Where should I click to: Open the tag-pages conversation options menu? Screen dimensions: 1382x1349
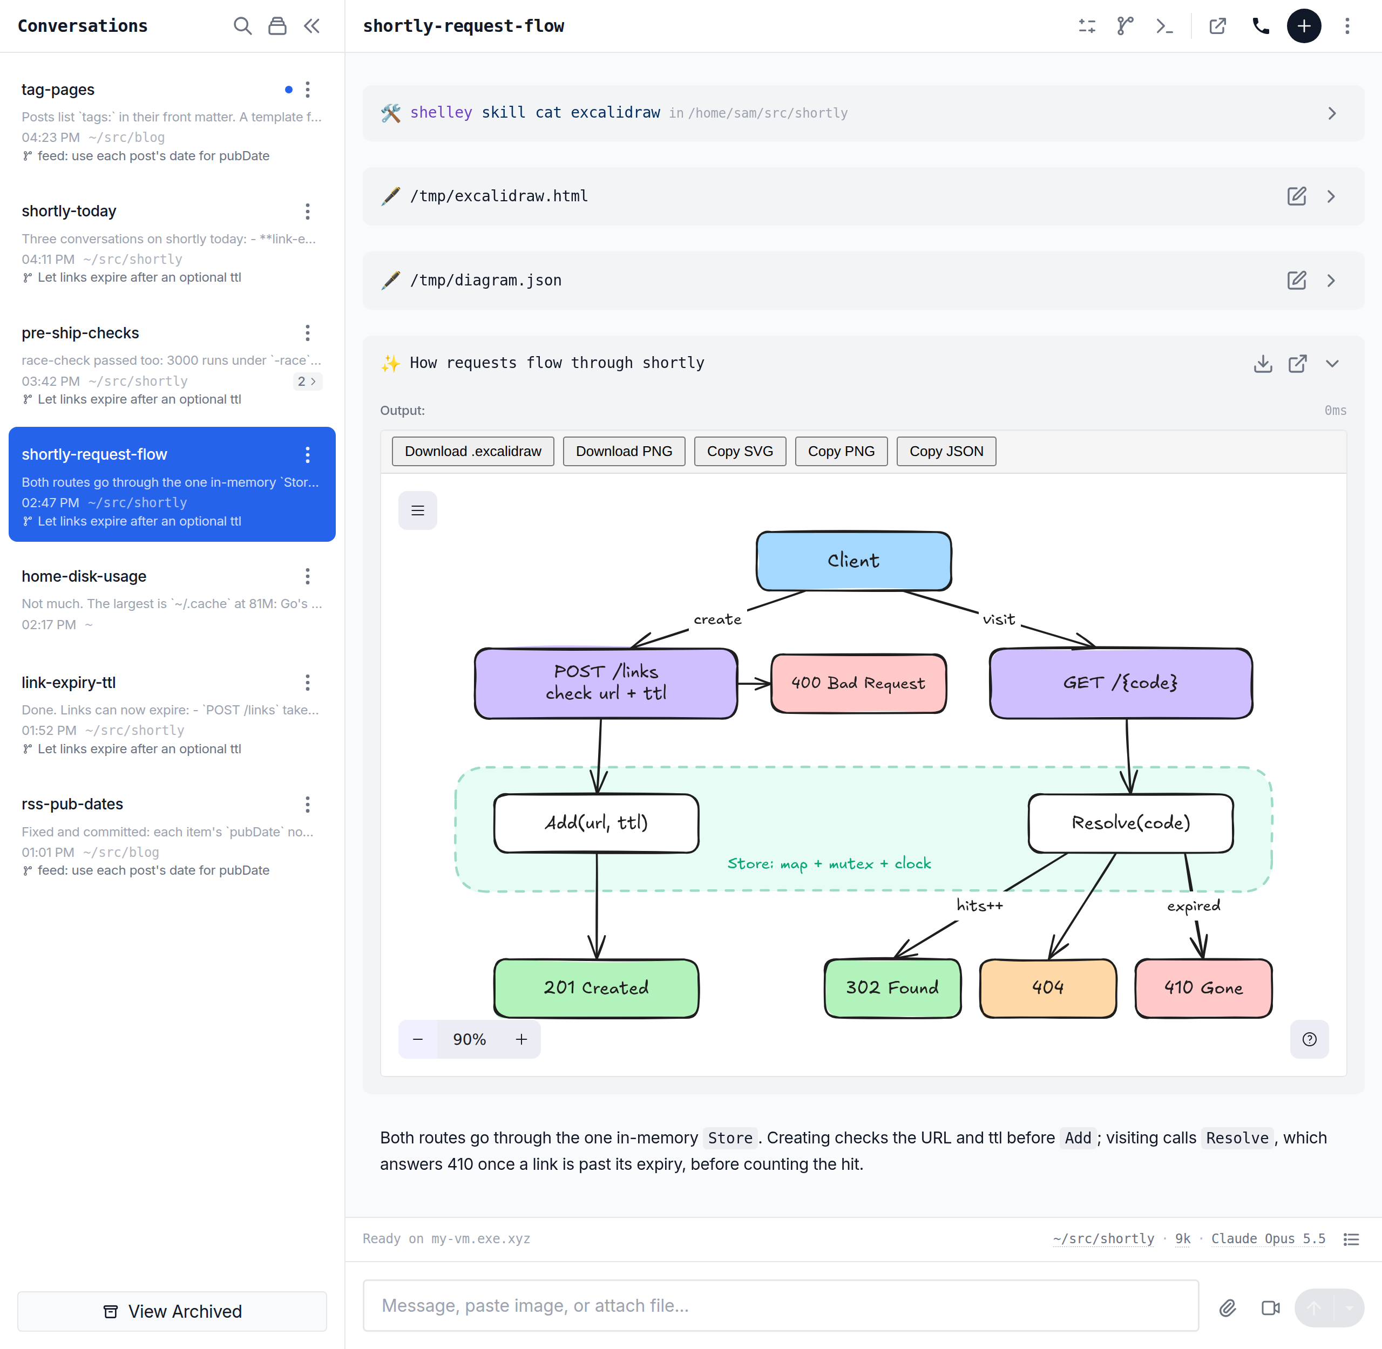click(x=308, y=89)
